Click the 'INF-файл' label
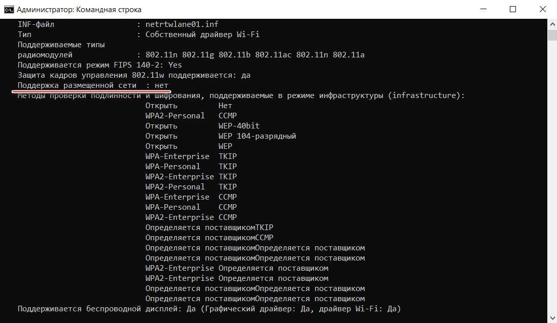This screenshot has height=323, width=557. click(36, 24)
